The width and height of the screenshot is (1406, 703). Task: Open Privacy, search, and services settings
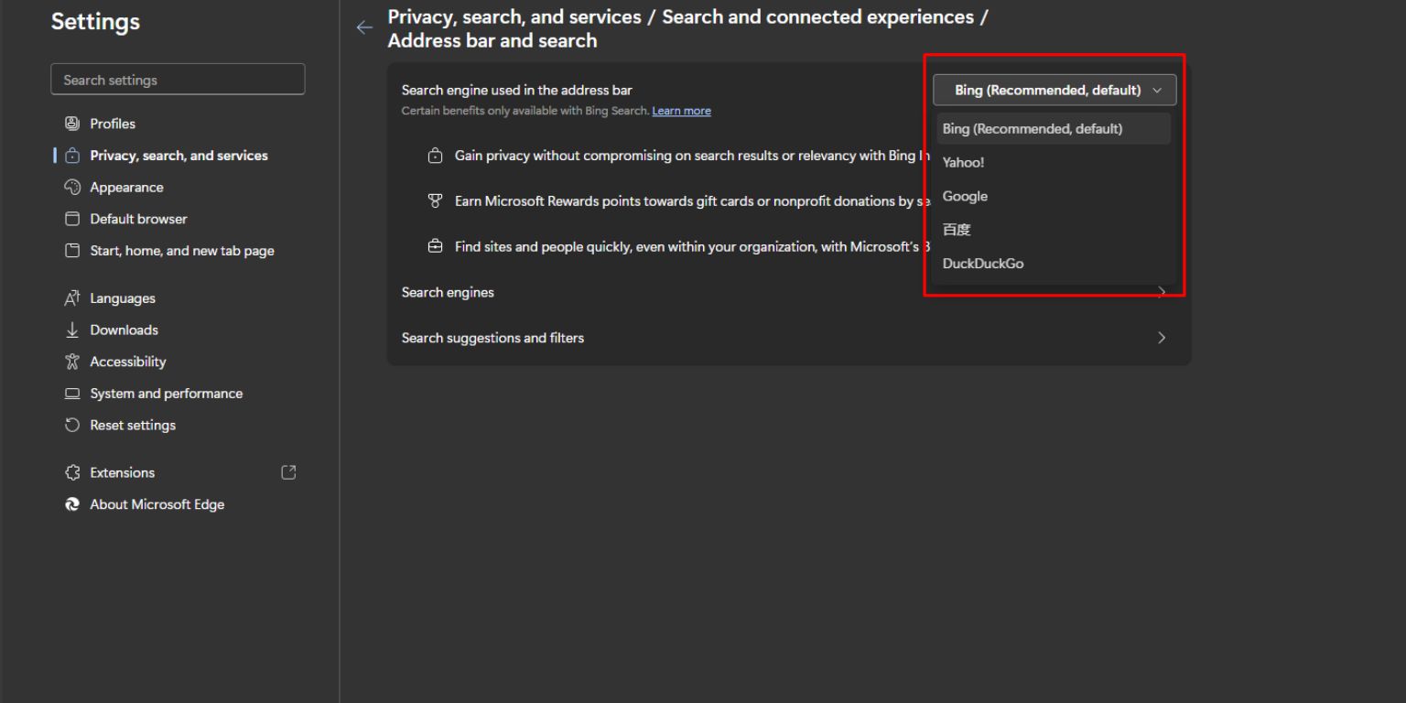click(178, 156)
